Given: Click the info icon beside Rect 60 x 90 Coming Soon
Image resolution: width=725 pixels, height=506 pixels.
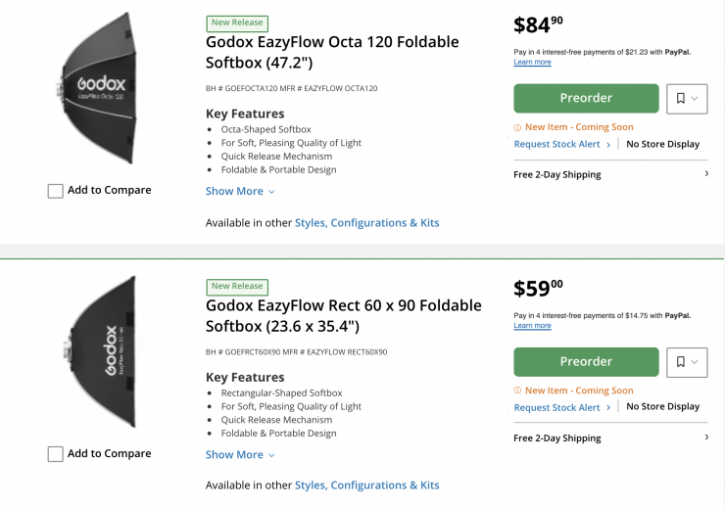Looking at the screenshot, I should tap(517, 391).
